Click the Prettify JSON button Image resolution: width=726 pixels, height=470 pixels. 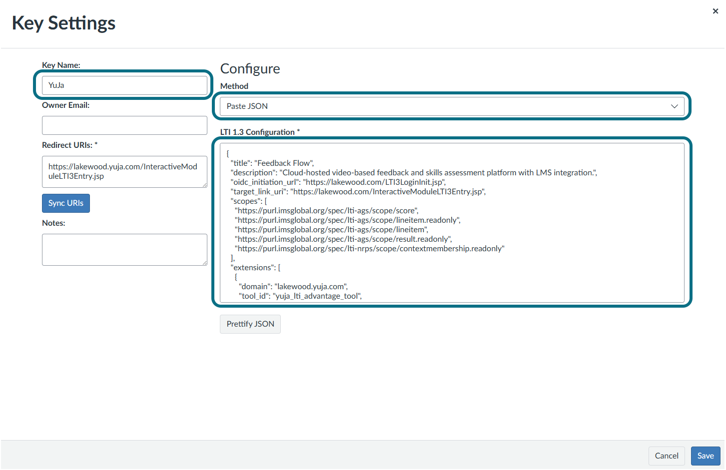pos(250,324)
